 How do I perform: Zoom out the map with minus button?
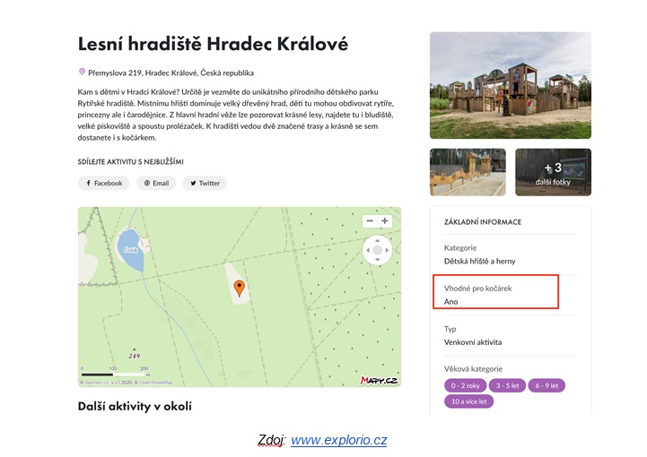pos(369,220)
